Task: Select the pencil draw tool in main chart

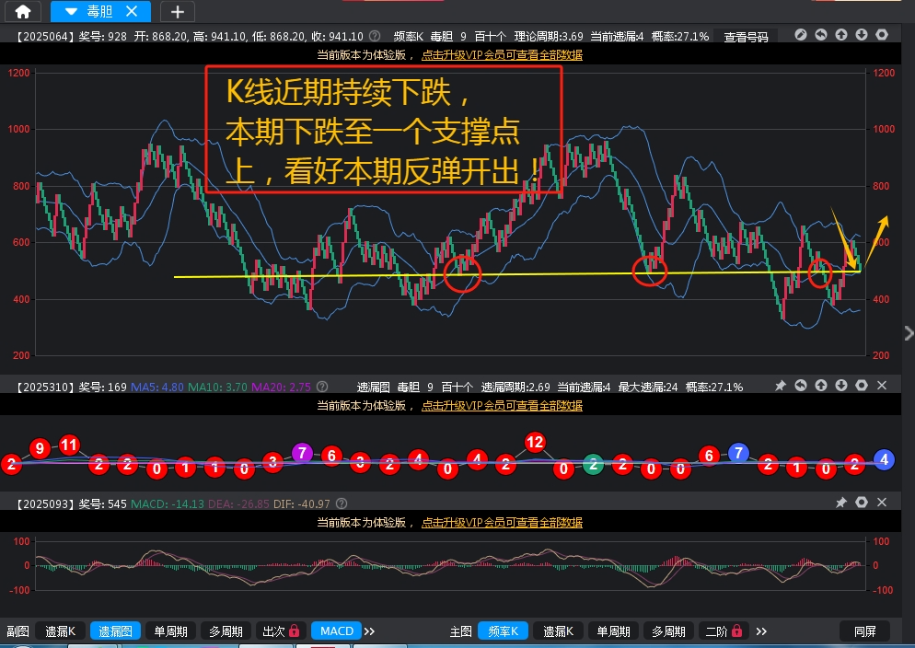Action: [801, 35]
